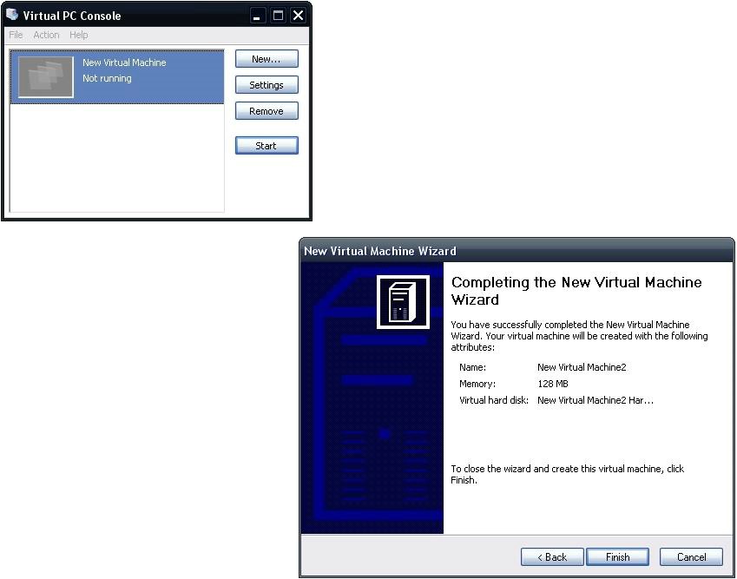
Task: Click the Virtual PC Console title bar text
Action: 72,16
